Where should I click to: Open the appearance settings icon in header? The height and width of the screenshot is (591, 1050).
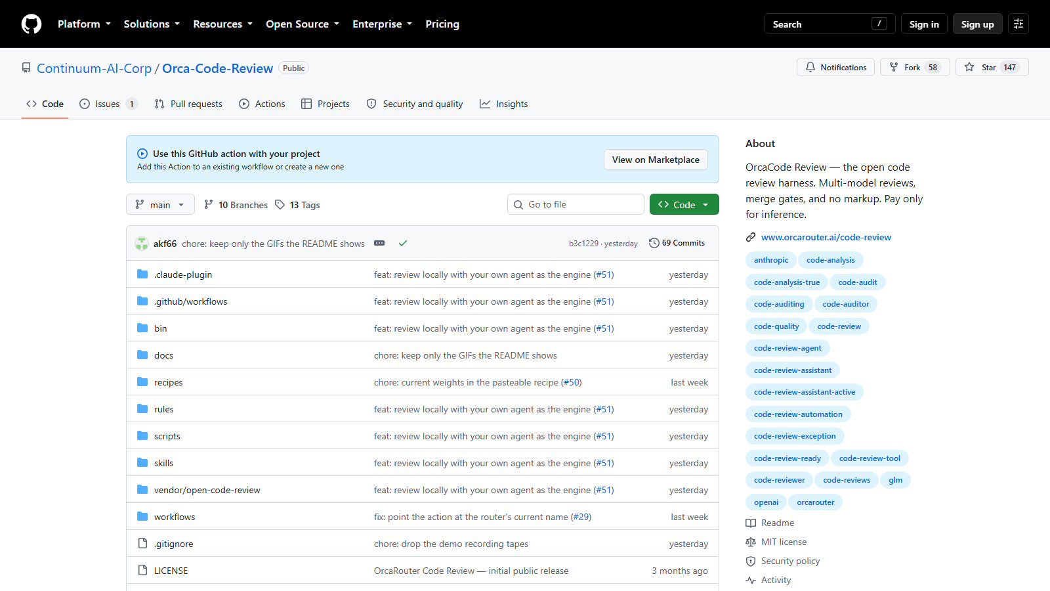(x=1018, y=24)
